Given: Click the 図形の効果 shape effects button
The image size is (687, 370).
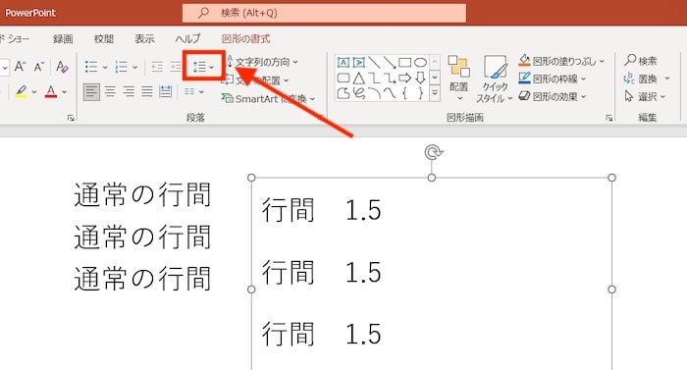Looking at the screenshot, I should tap(552, 96).
